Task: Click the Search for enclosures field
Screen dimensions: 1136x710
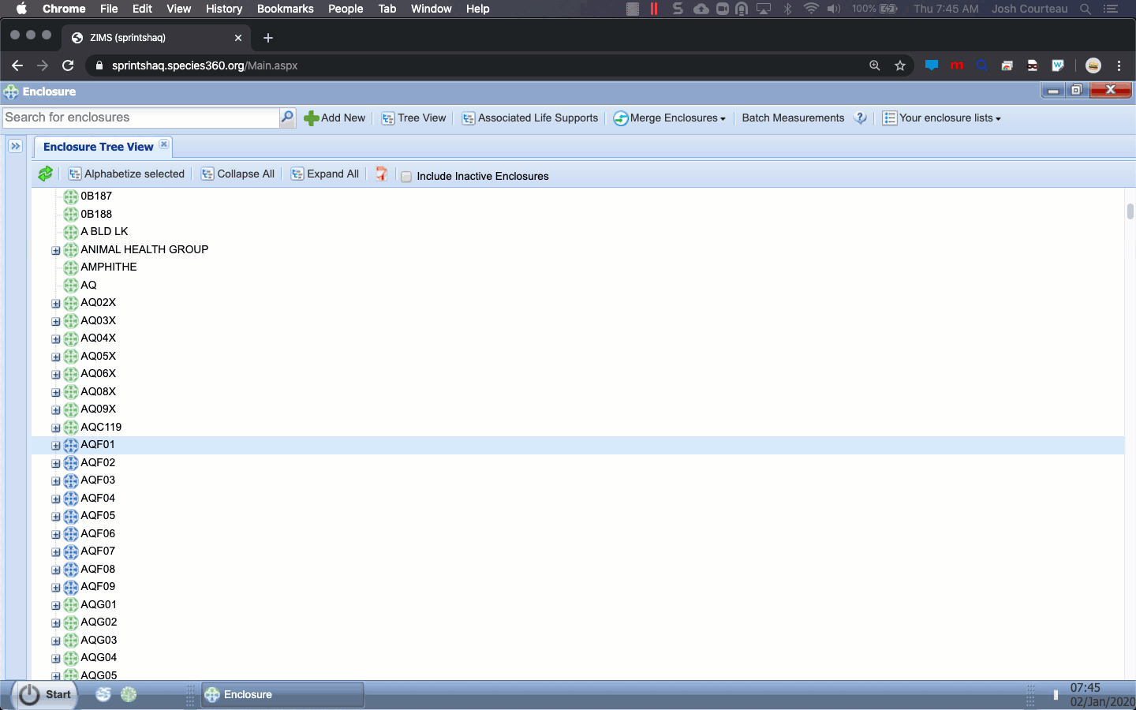Action: pos(140,118)
